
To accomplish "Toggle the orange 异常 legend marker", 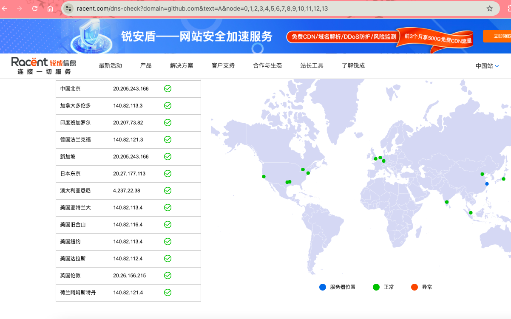I will click(x=414, y=287).
